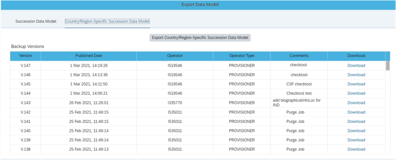Screen dimensions: 396x160
Task: Select the V.143 biographicalInfoLoc comment cell
Action: pos(299,103)
